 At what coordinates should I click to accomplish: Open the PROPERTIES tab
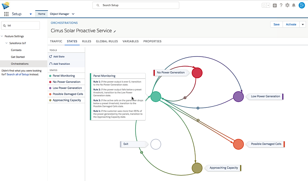(152, 41)
